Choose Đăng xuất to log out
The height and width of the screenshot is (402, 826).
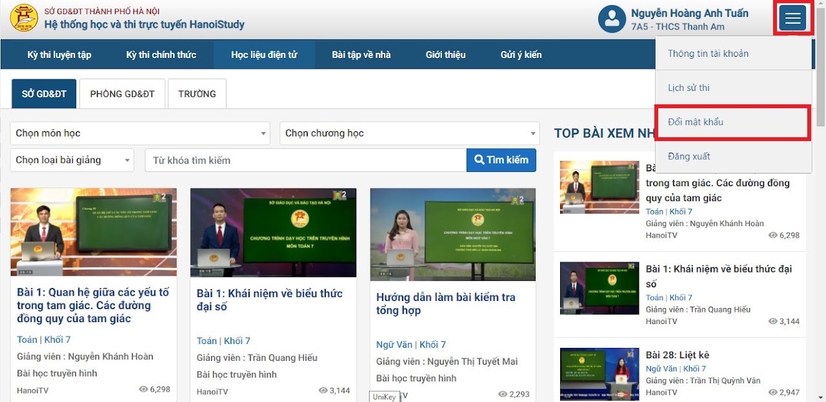click(x=691, y=156)
